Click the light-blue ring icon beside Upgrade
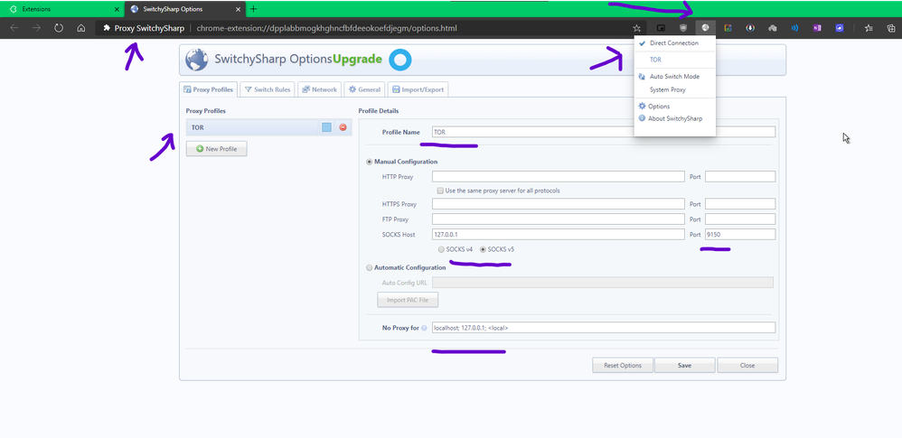The height and width of the screenshot is (438, 902). tap(399, 60)
